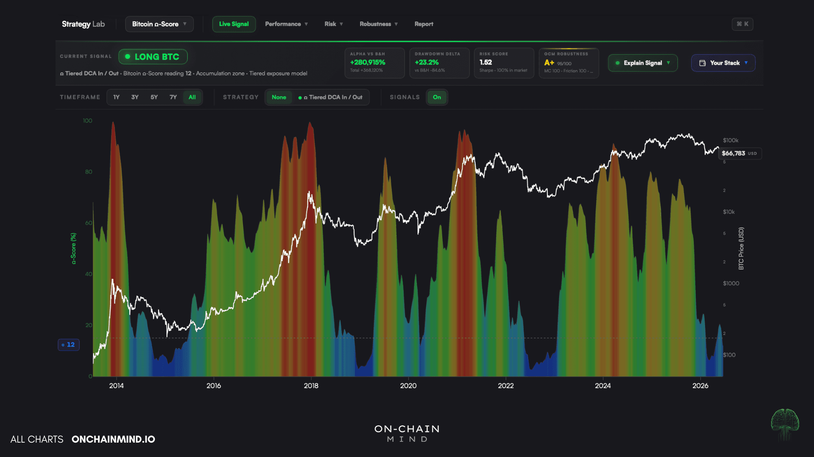Set strategy to None
The width and height of the screenshot is (814, 457).
(x=279, y=97)
